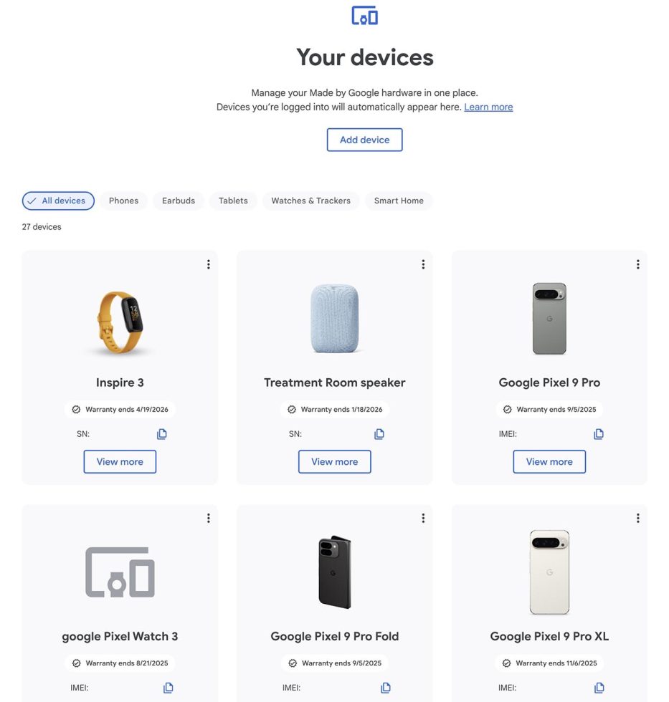The height and width of the screenshot is (702, 669).
Task: Copy the Treatment Room speaker serial number
Action: [x=379, y=433]
